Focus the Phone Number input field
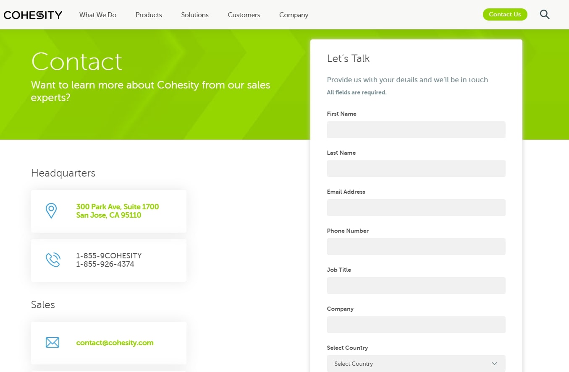The width and height of the screenshot is (569, 372). [416, 247]
